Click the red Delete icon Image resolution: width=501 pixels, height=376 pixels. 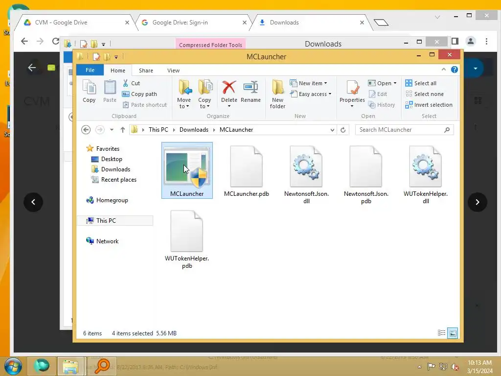point(229,88)
